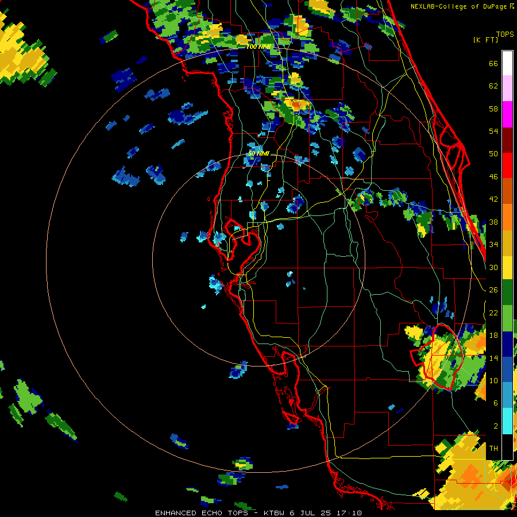
Task: Select the bright red legend swatch
Action: [507, 165]
